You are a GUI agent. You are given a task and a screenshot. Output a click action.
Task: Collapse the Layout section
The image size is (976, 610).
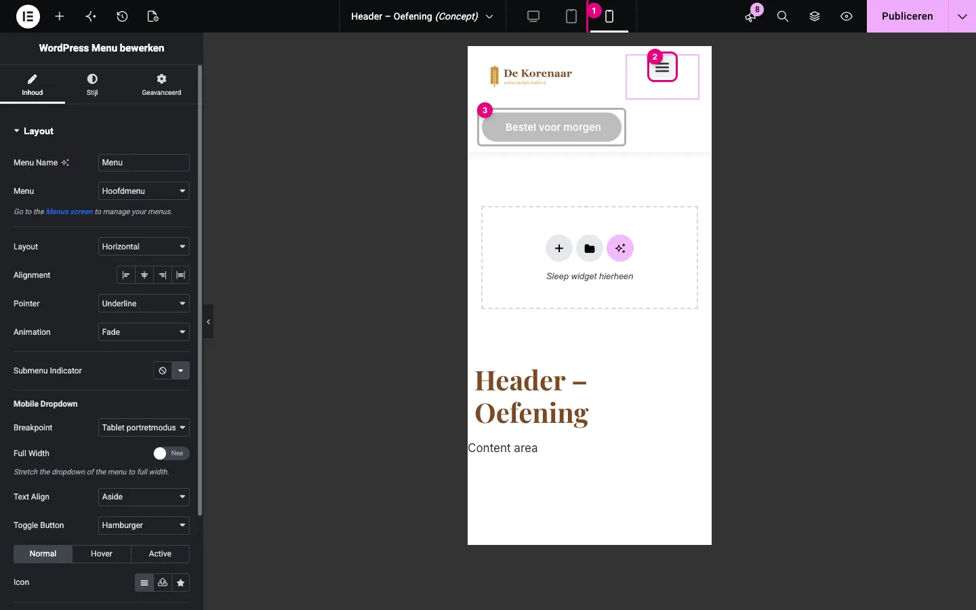coord(33,131)
